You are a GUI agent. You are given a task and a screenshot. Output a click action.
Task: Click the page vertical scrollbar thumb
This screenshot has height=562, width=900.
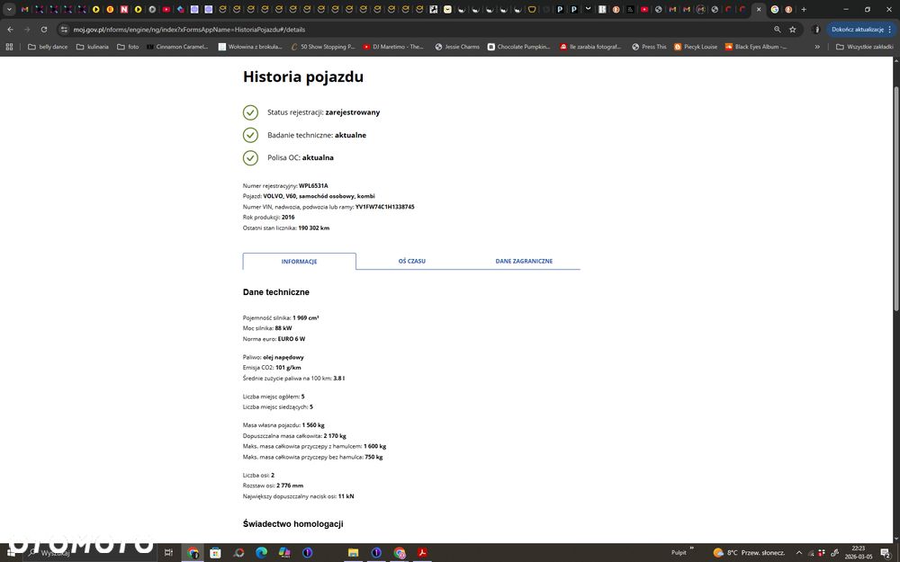click(x=896, y=198)
